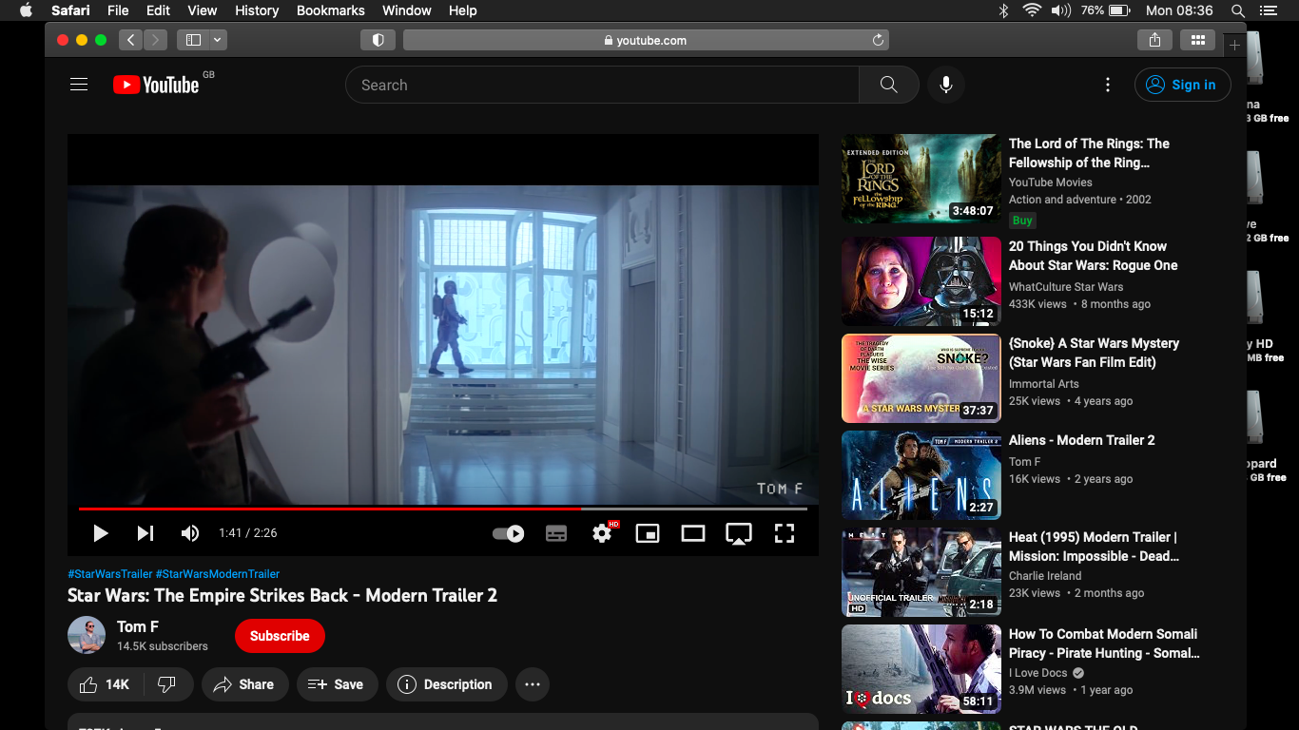Image resolution: width=1299 pixels, height=730 pixels.
Task: Open more actions ellipsis under the video
Action: 533,684
